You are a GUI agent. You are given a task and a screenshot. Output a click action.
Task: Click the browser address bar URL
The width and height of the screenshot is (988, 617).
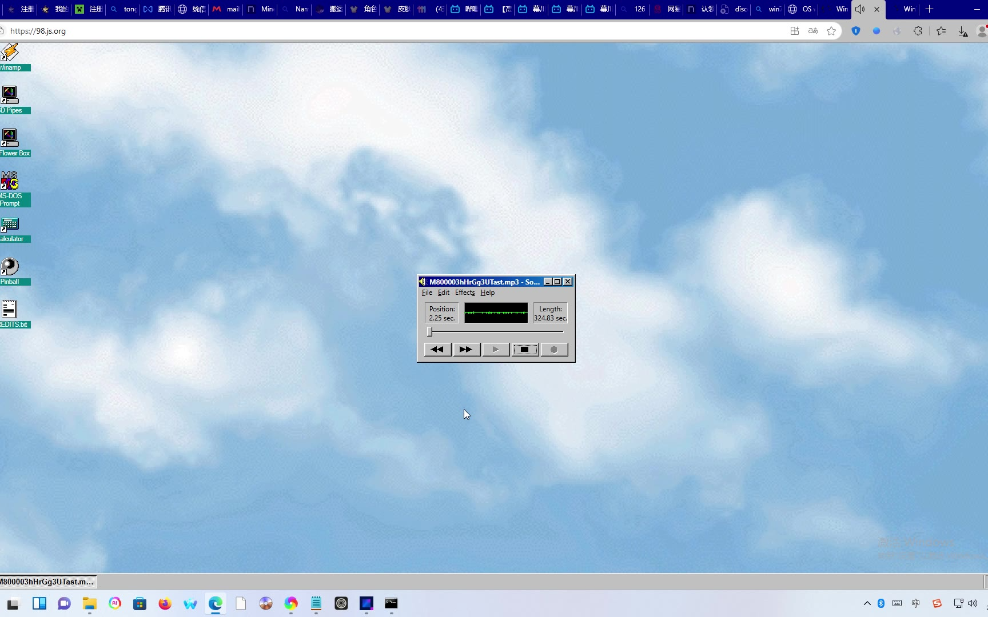point(38,31)
